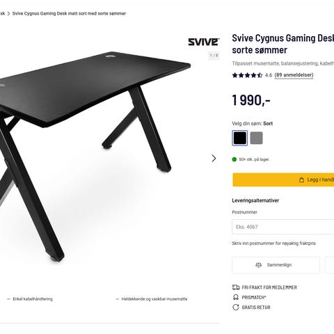Viewport: 334px width, 334px height.
Task: Click the Prismatch badge icon
Action: [x=236, y=297]
